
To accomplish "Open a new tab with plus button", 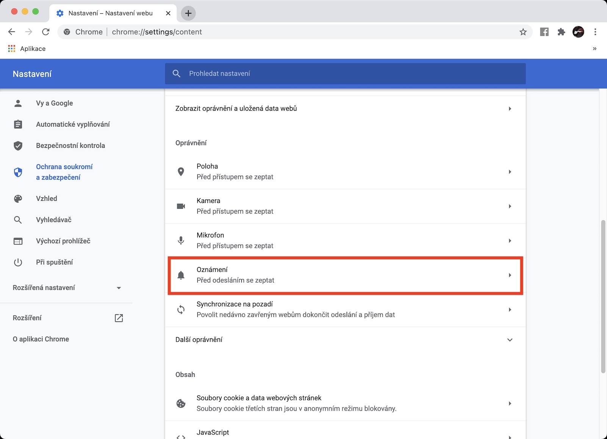I will [x=188, y=13].
